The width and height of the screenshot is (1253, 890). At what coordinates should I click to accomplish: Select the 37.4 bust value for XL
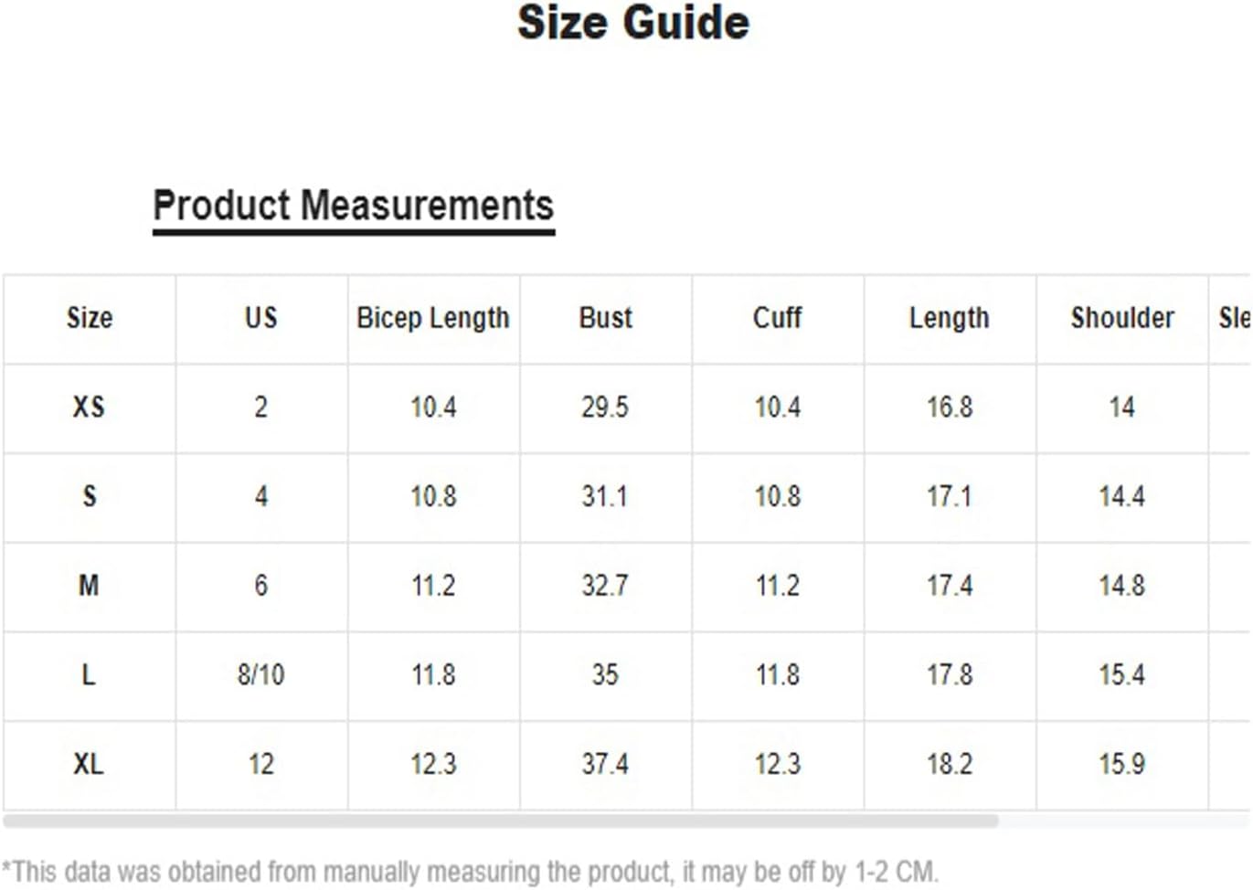[605, 764]
